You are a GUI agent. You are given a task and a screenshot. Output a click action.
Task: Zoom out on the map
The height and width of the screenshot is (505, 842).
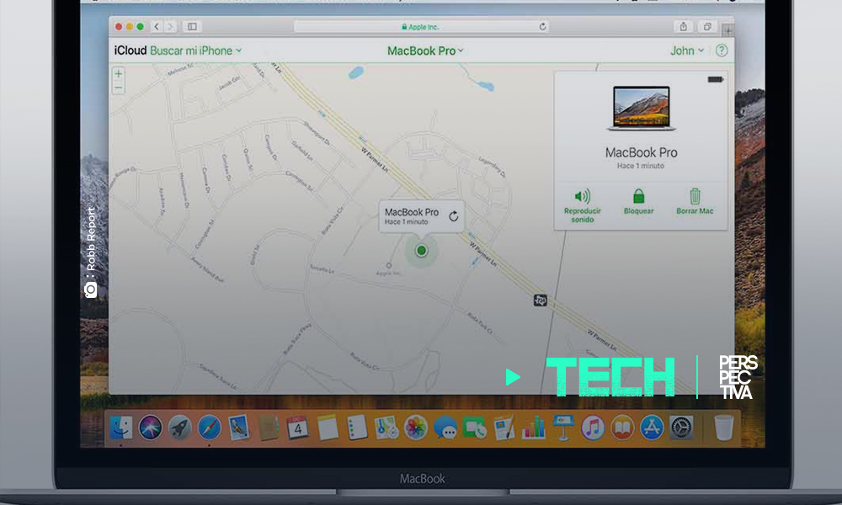pos(119,88)
